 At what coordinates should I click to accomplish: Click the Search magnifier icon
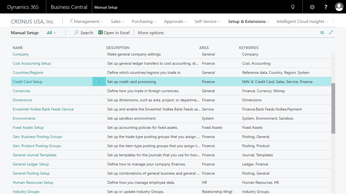[76, 33]
